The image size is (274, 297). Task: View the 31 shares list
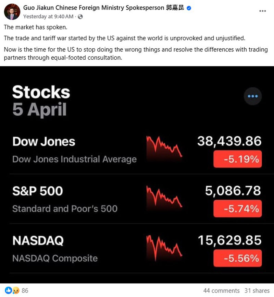click(x=257, y=290)
